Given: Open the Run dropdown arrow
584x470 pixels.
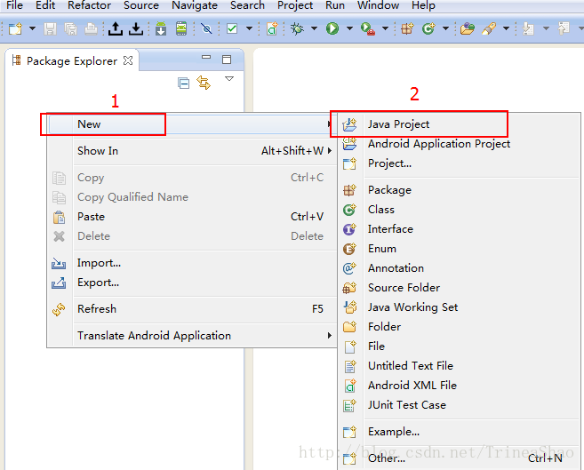Looking at the screenshot, I should coord(349,28).
